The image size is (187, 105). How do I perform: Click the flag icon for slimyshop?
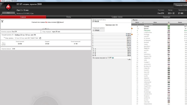(169, 80)
